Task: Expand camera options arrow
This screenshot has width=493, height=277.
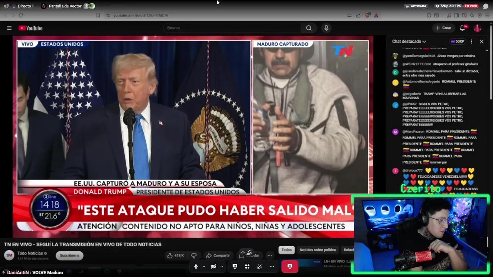Action: pyautogui.click(x=221, y=266)
